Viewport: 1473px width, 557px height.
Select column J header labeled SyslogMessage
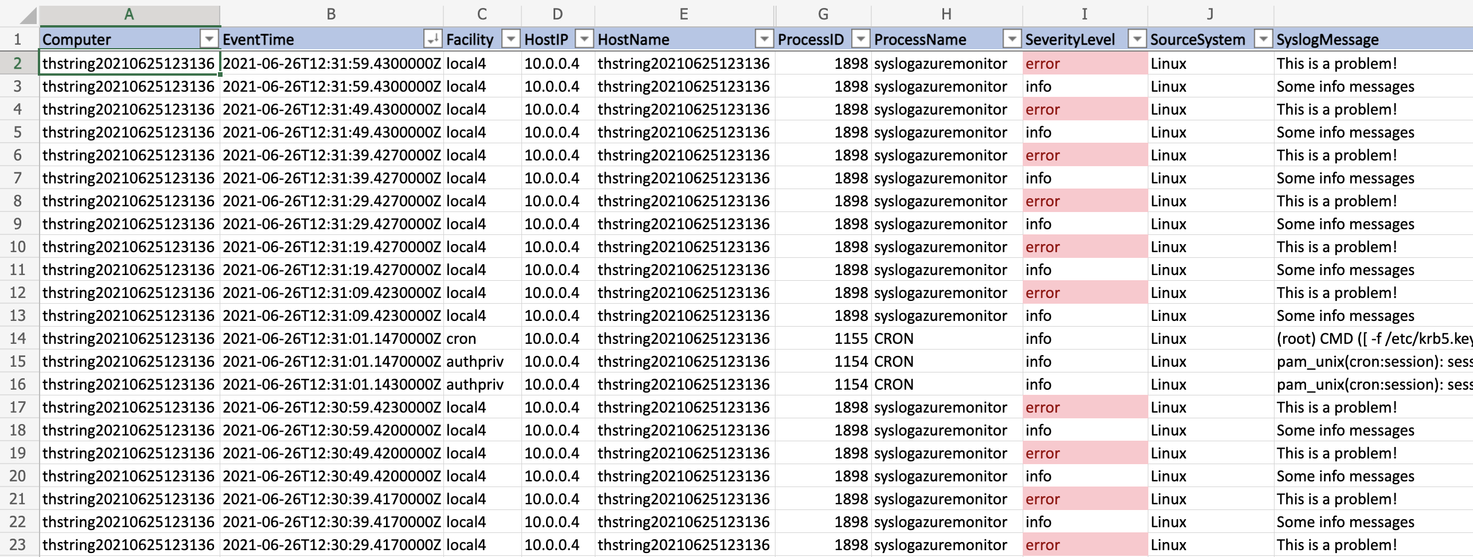[1210, 14]
